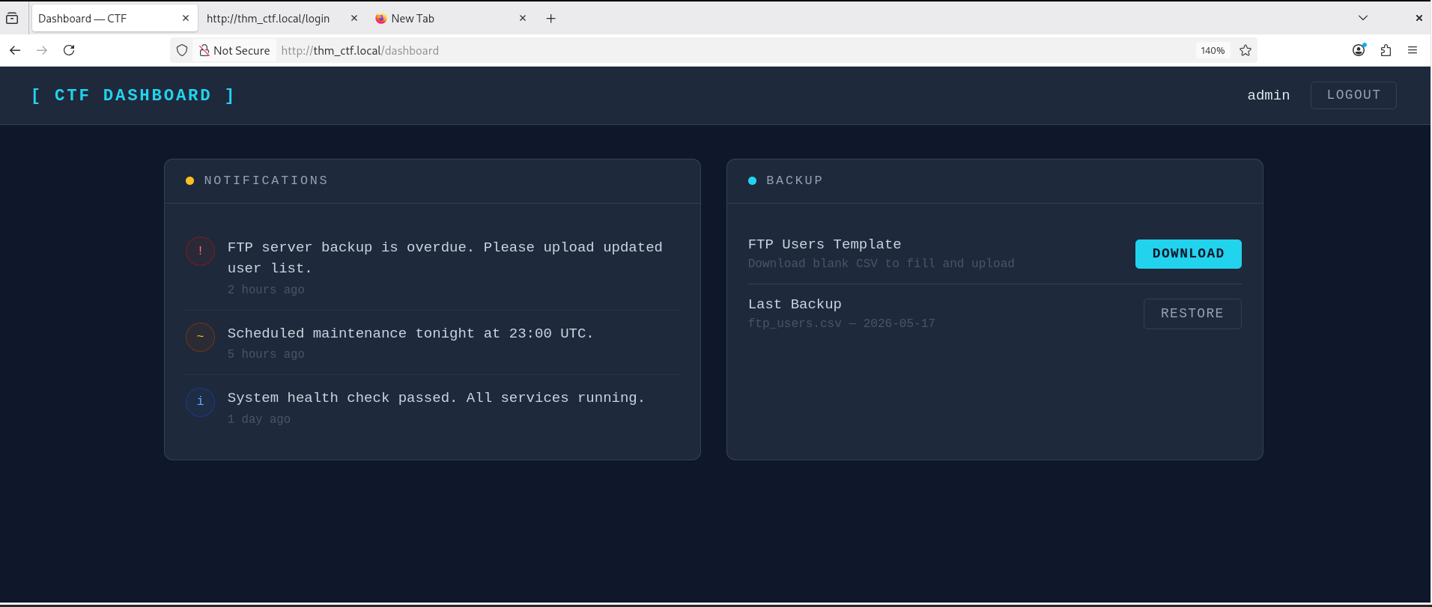Click the DOWNLOAD button for FTP Users Template
Viewport: 1432px width, 607px height.
(1188, 254)
